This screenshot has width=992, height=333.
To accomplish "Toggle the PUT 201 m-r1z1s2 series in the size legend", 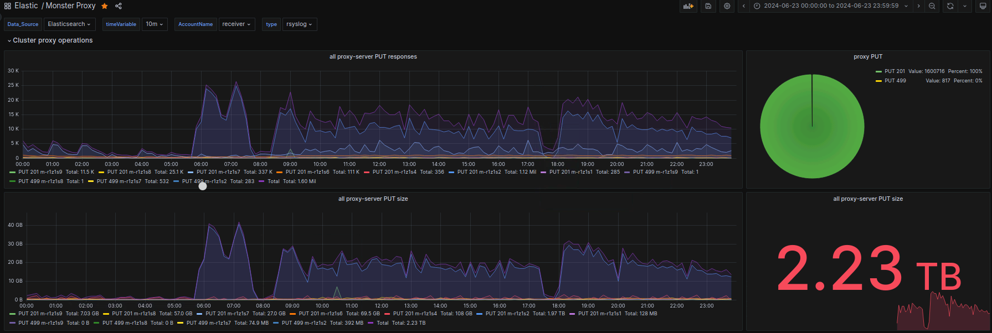I will 507,314.
